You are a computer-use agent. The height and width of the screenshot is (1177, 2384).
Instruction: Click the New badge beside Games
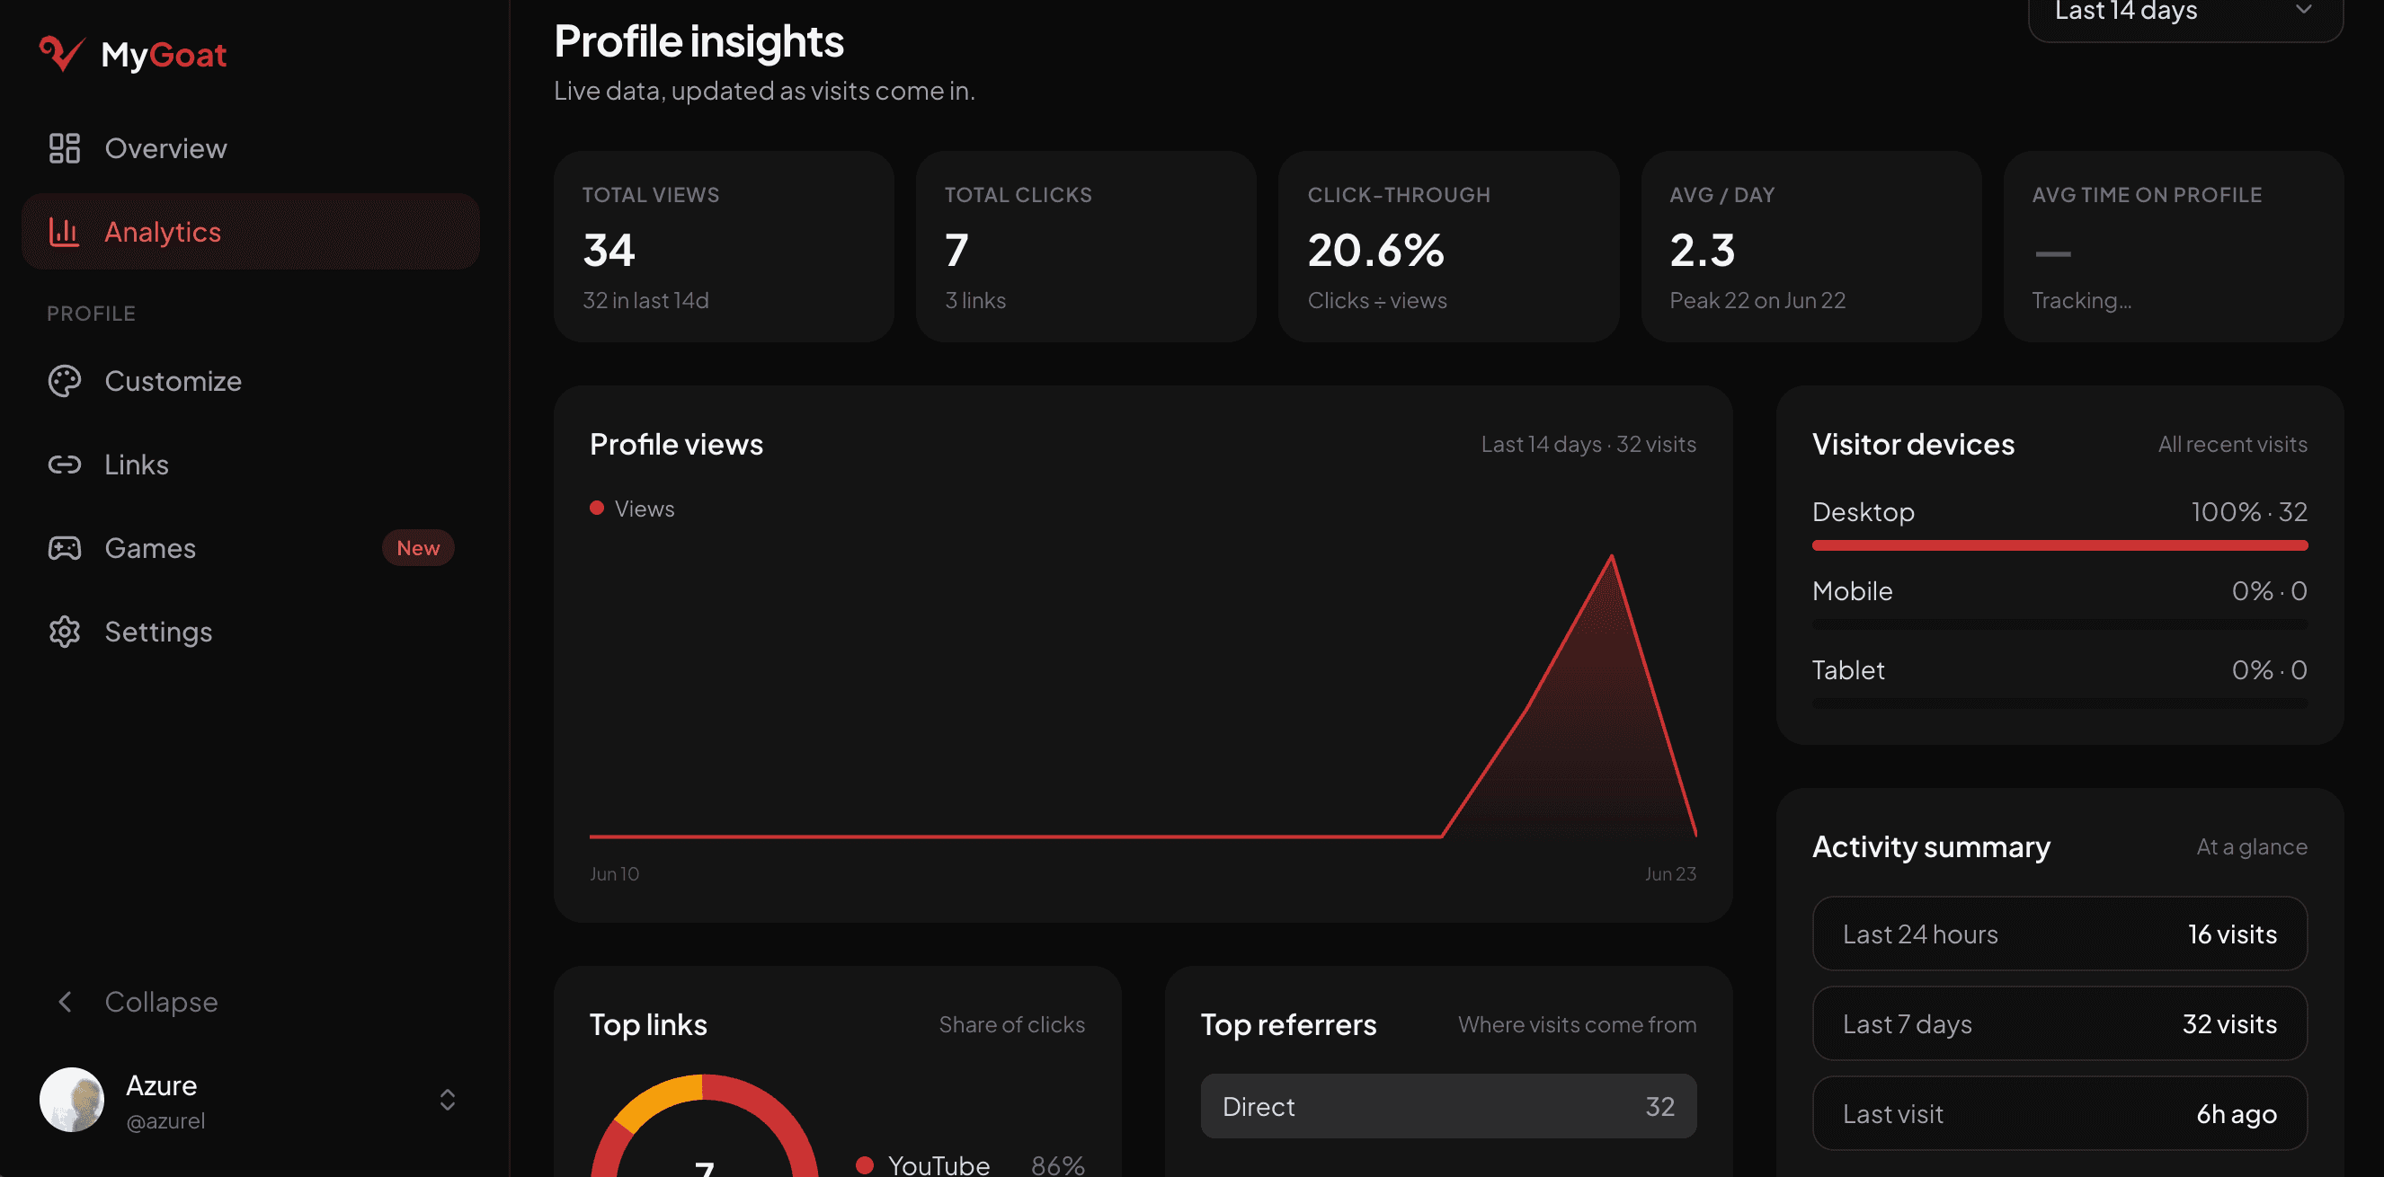418,548
